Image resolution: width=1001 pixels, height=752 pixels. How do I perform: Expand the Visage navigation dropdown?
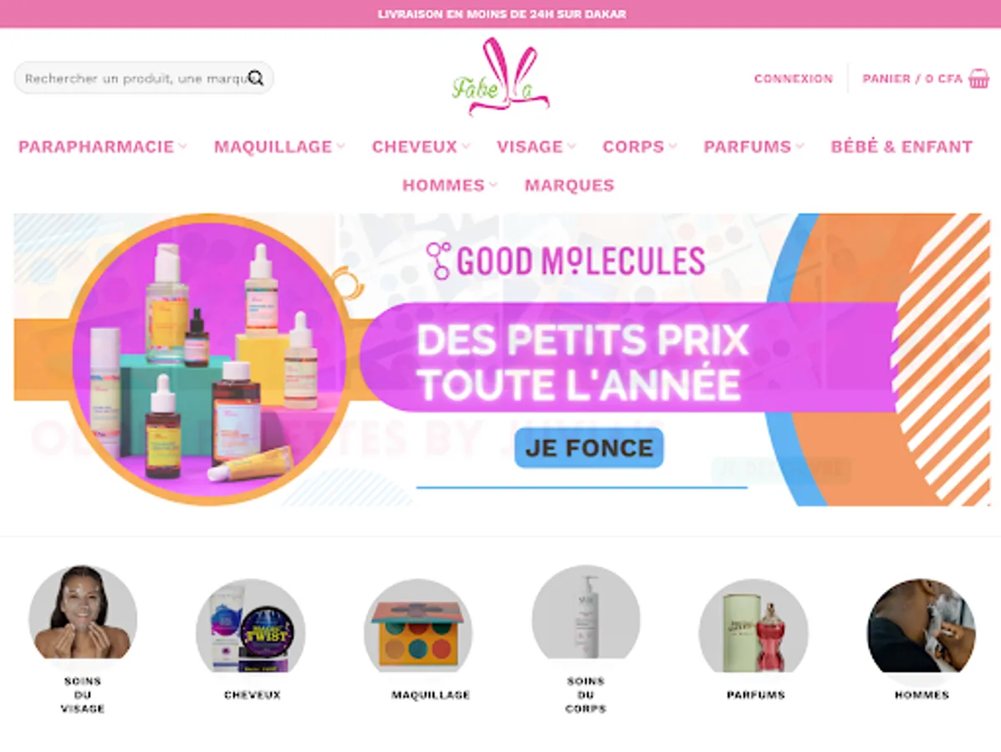click(x=536, y=147)
